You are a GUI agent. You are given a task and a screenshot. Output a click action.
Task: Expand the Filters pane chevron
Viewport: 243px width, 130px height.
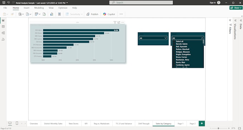pos(230,20)
